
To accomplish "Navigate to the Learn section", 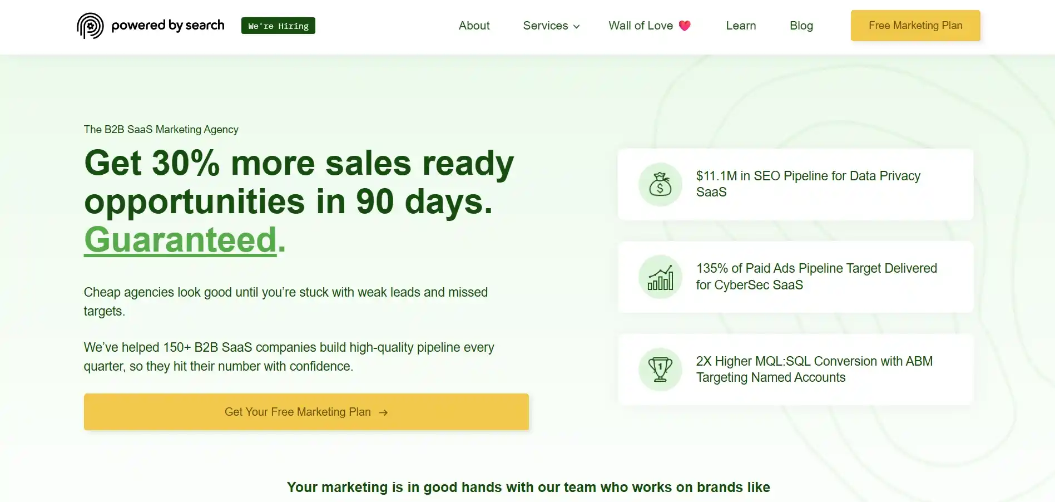I will (x=740, y=26).
